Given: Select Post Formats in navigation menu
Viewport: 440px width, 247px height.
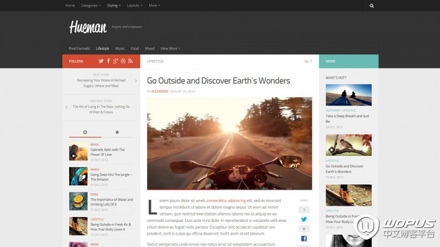Looking at the screenshot, I should click(79, 48).
